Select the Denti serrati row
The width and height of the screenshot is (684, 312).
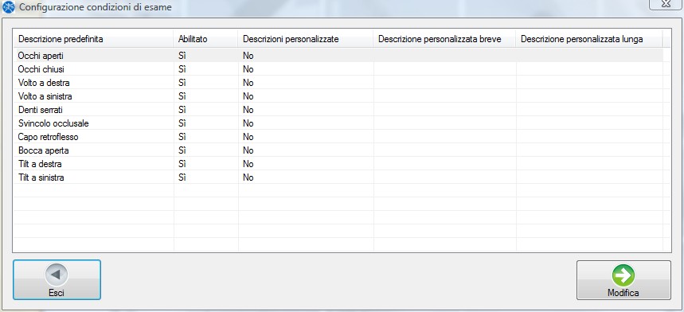pyautogui.click(x=338, y=109)
